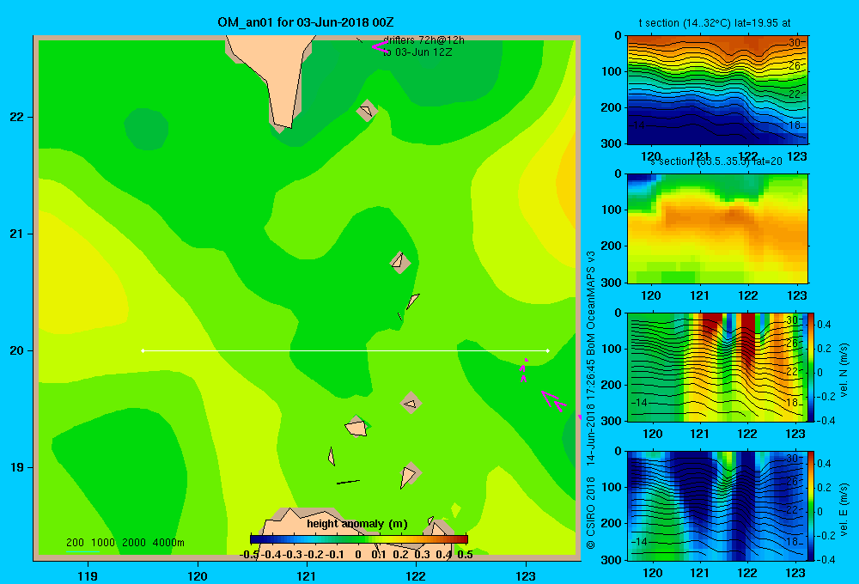Click longitude label 122 under main map
The image size is (859, 584).
[417, 575]
